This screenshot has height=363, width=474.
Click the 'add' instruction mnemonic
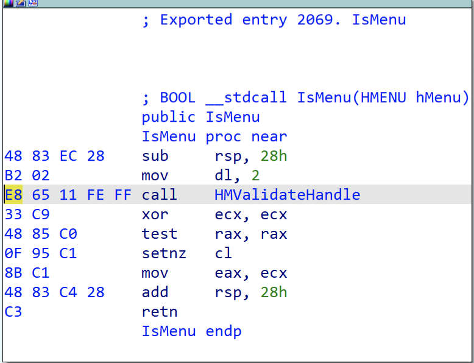(155, 292)
